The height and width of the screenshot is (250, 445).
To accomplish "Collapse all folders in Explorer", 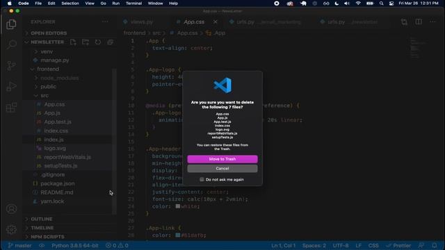I will coord(111,42).
